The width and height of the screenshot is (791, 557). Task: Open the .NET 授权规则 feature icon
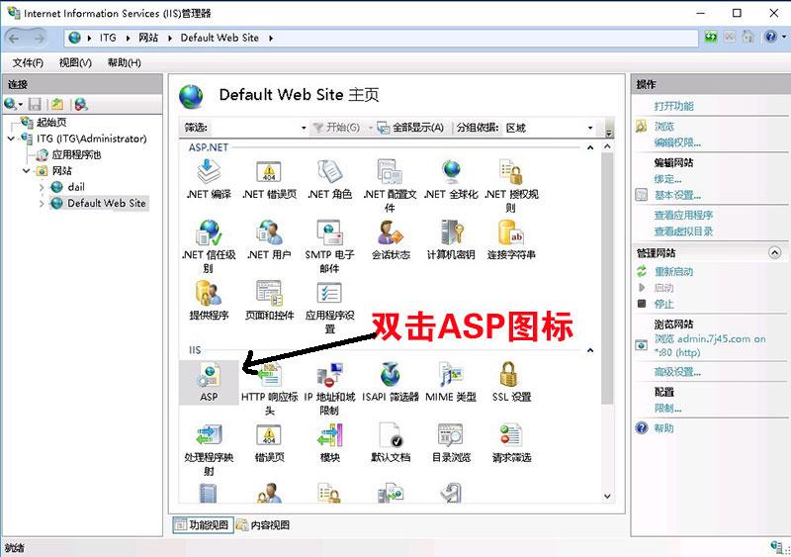(x=511, y=172)
